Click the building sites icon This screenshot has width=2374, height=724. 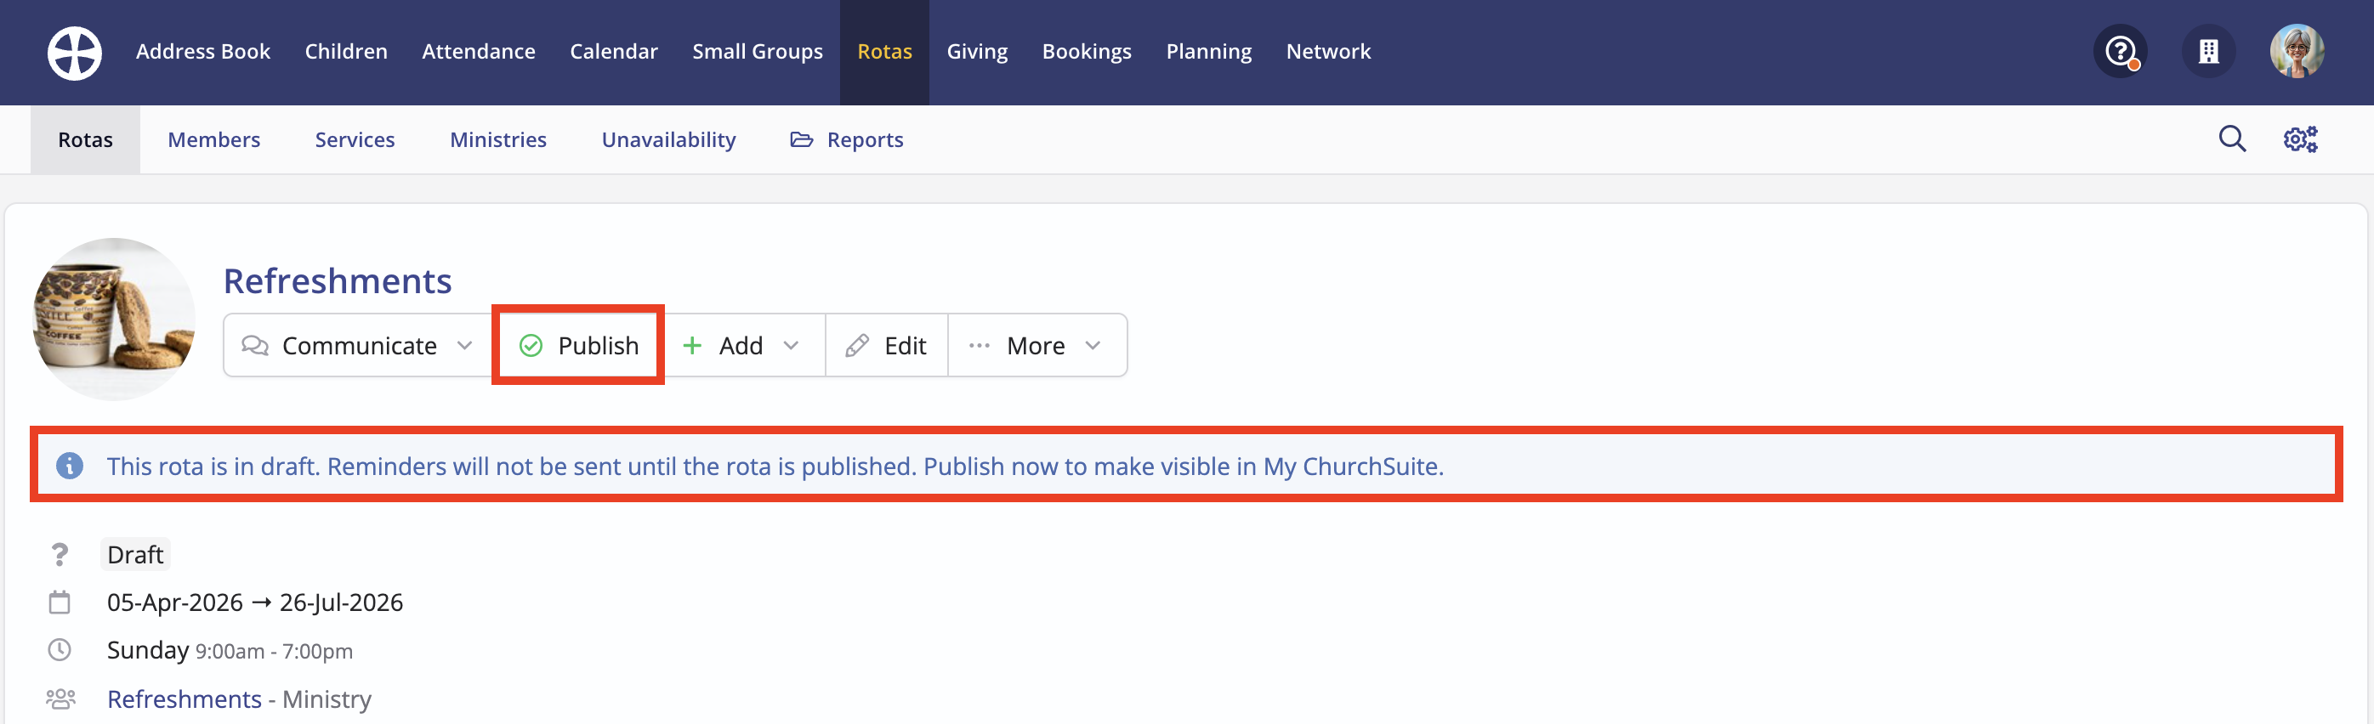pos(2208,52)
